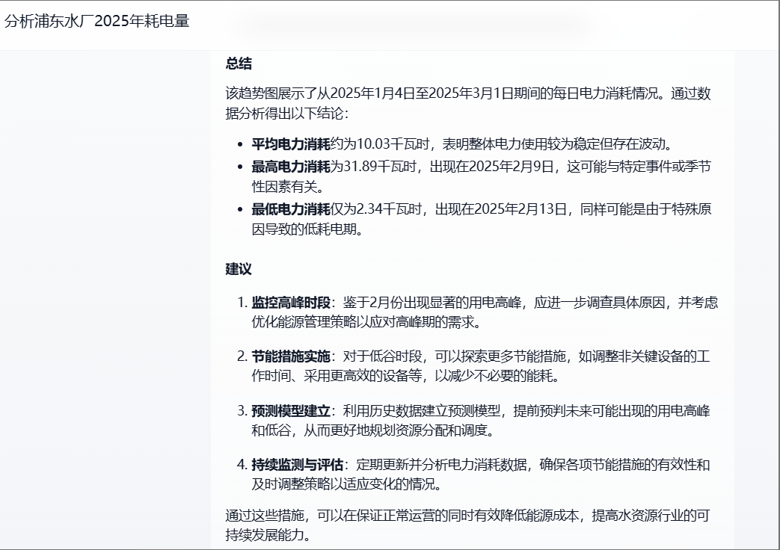780x550 pixels.
Task: Select the 预测模型建立 recommendation title
Action: (x=290, y=411)
